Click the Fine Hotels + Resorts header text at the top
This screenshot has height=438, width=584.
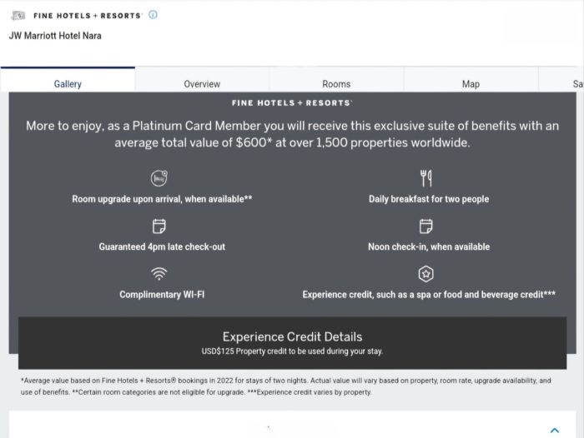click(88, 15)
